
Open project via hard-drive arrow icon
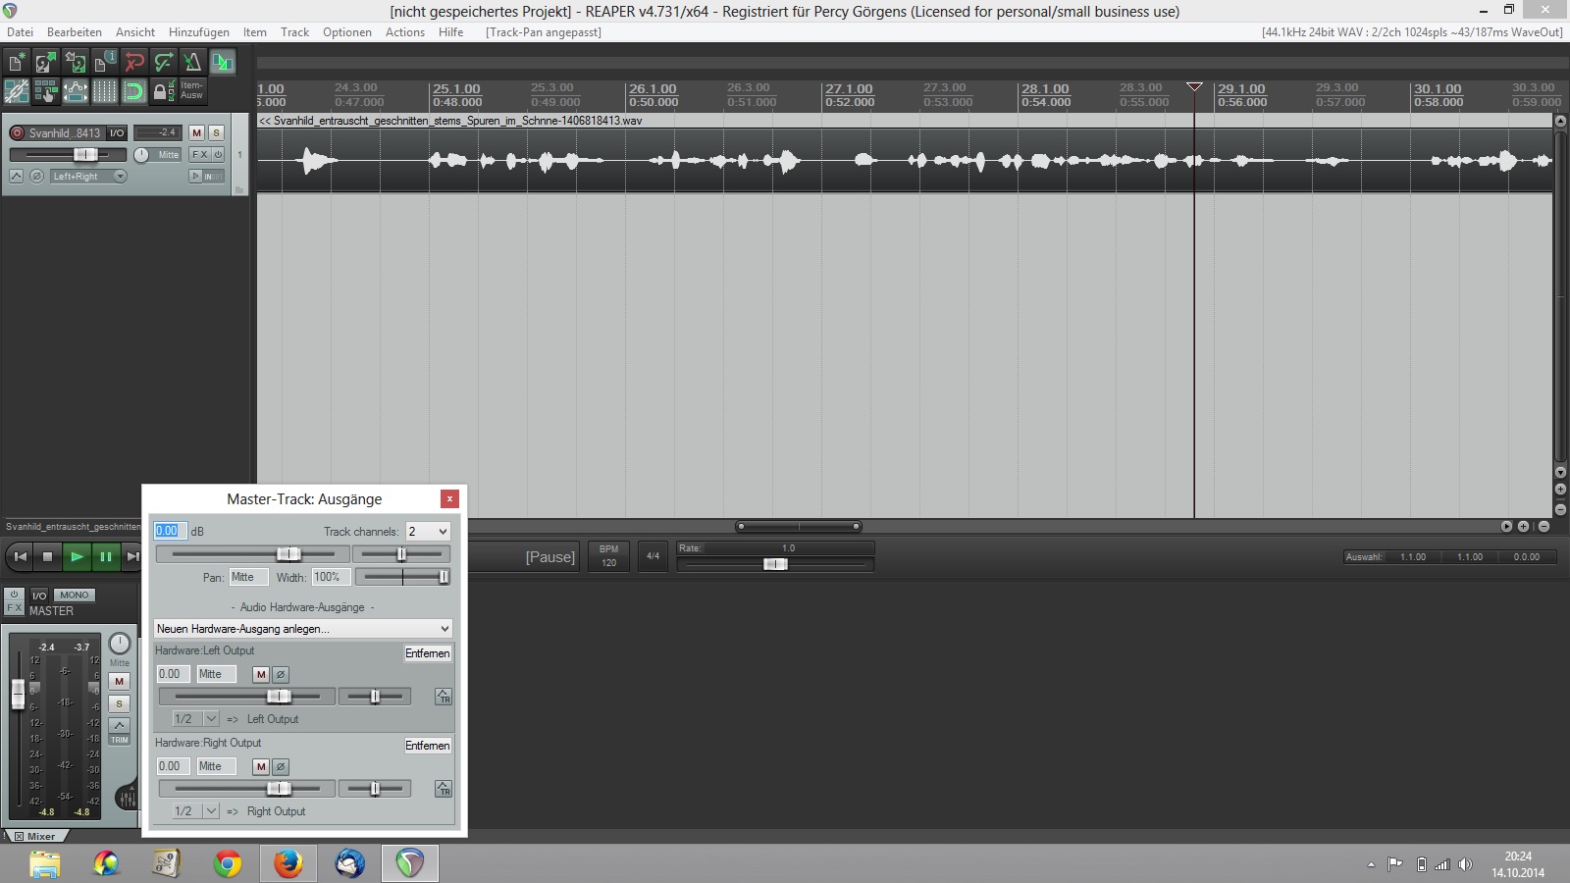tap(46, 62)
